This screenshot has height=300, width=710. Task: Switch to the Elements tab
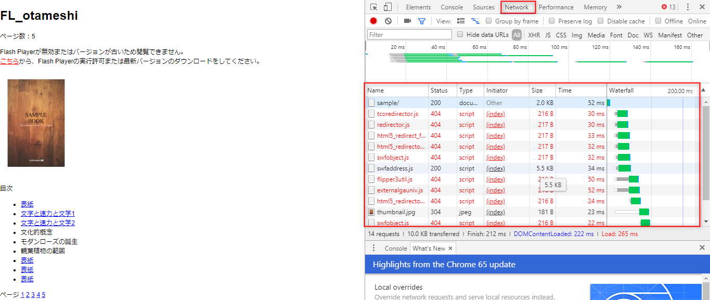(x=418, y=7)
